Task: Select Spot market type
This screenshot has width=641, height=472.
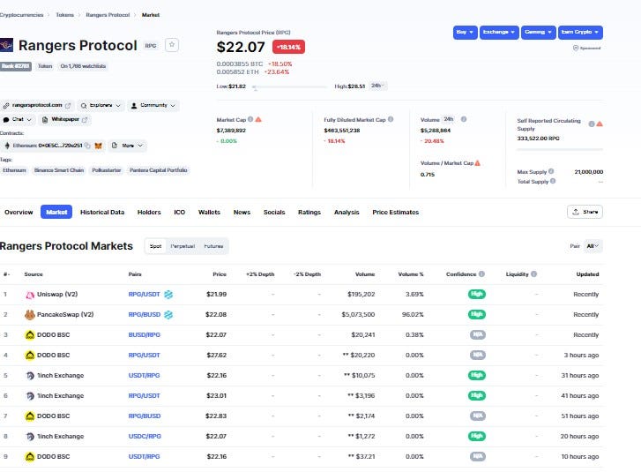Action: click(155, 246)
